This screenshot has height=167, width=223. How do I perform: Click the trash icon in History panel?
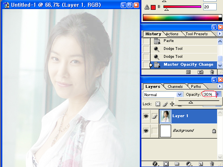[212, 72]
